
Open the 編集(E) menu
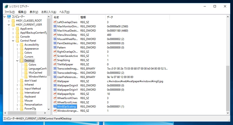pyautogui.click(x=22, y=12)
